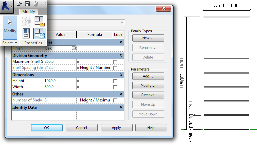Viewport: 257px width, 145px height.
Task: Expand the Identity Data group
Action: point(120,107)
